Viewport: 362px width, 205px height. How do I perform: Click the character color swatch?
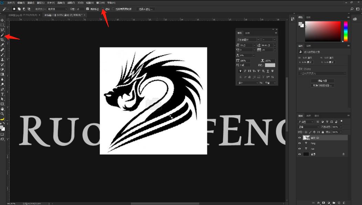pyautogui.click(x=270, y=65)
